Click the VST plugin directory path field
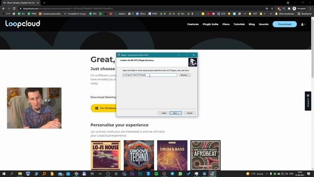This screenshot has height=177, width=314. click(x=150, y=75)
